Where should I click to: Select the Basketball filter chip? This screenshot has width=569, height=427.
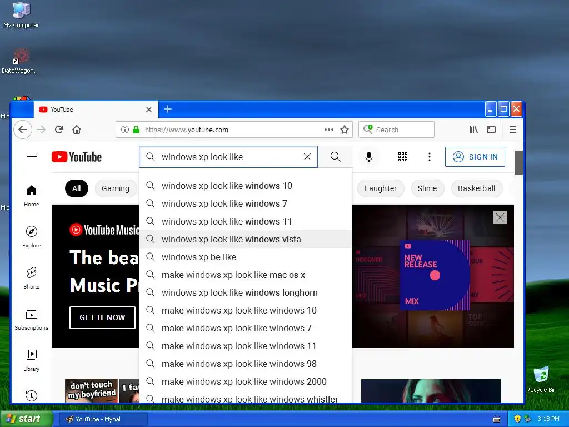tap(476, 188)
